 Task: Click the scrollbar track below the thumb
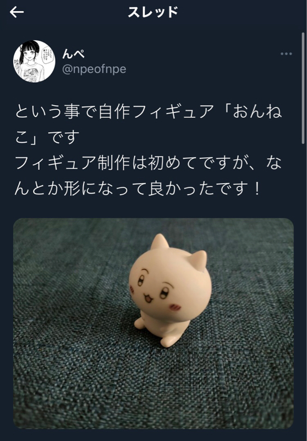pyautogui.click(x=303, y=281)
